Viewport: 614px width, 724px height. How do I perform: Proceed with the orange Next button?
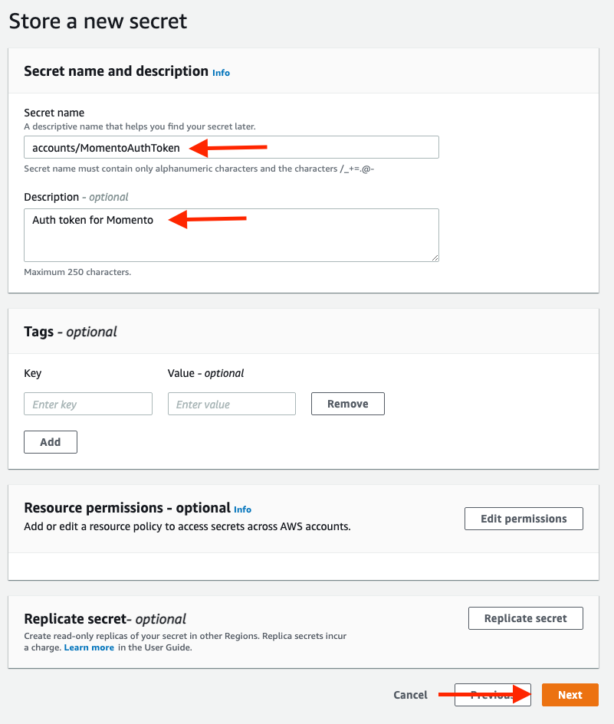(x=570, y=695)
